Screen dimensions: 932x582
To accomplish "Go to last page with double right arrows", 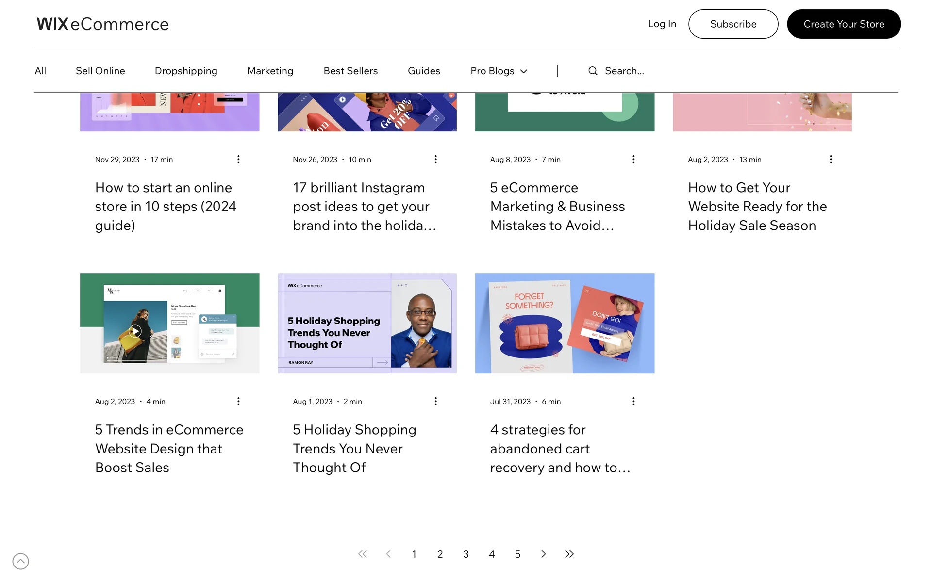I will [x=569, y=554].
